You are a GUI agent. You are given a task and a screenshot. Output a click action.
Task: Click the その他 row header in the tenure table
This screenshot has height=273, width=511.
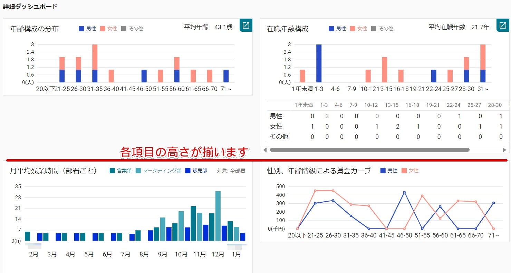pos(279,136)
